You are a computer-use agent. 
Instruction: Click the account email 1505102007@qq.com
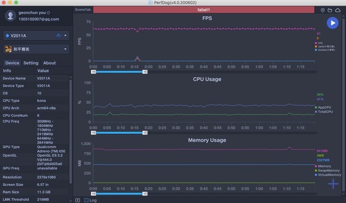pos(39,19)
